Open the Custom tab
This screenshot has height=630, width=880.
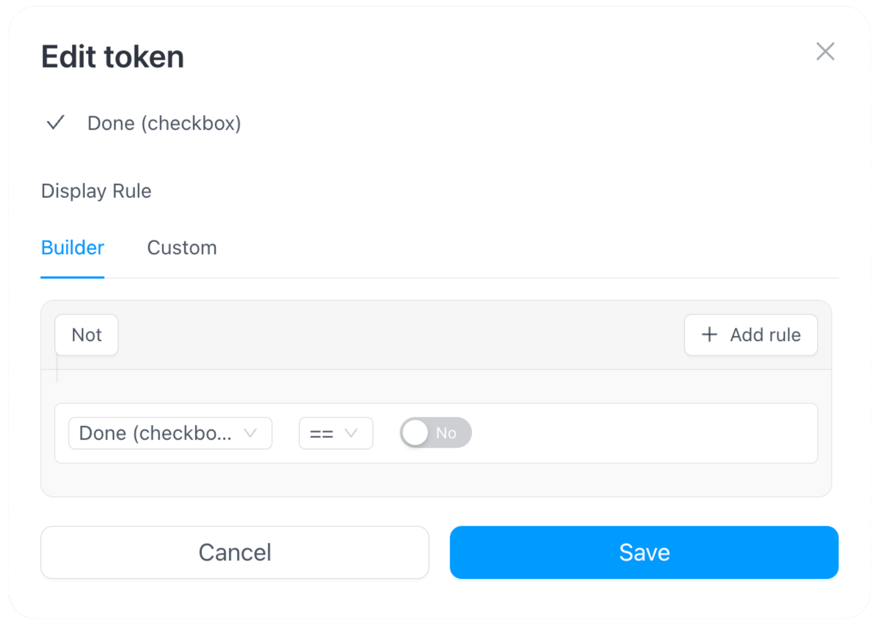click(x=182, y=247)
